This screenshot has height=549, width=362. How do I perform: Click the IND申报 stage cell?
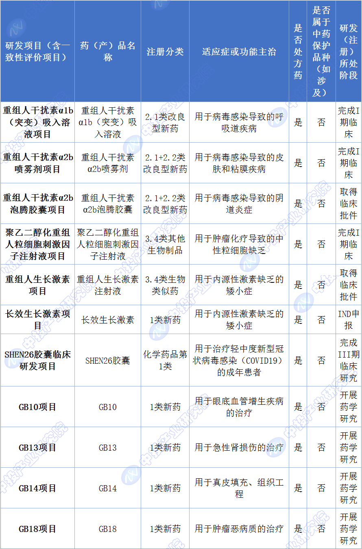(x=349, y=320)
